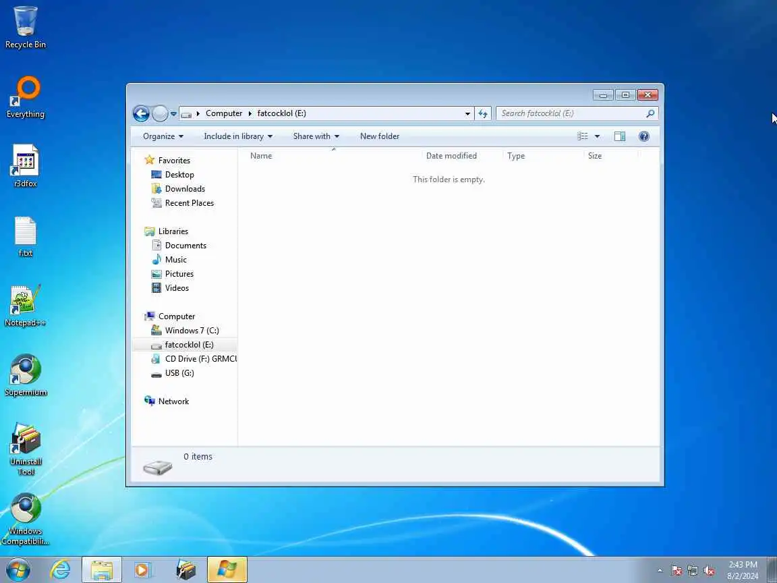Click the drive icon in address bar
The height and width of the screenshot is (583, 777).
[186, 114]
